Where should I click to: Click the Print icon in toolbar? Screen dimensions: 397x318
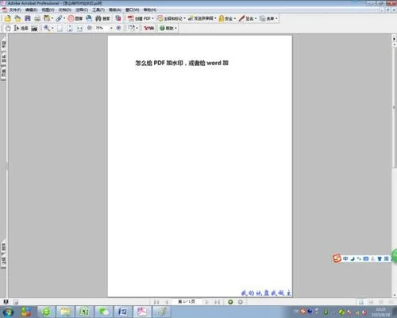pyautogui.click(x=37, y=18)
